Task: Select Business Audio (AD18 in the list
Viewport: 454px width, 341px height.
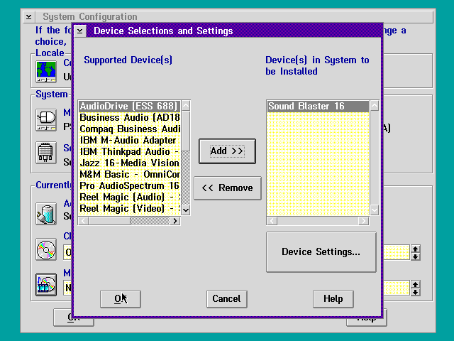Action: (x=129, y=117)
